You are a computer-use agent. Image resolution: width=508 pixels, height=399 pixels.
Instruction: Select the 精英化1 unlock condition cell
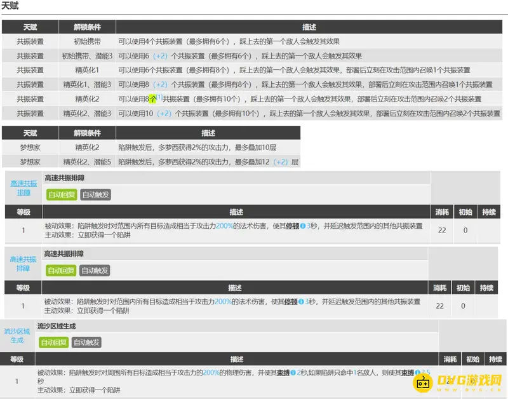(x=87, y=70)
